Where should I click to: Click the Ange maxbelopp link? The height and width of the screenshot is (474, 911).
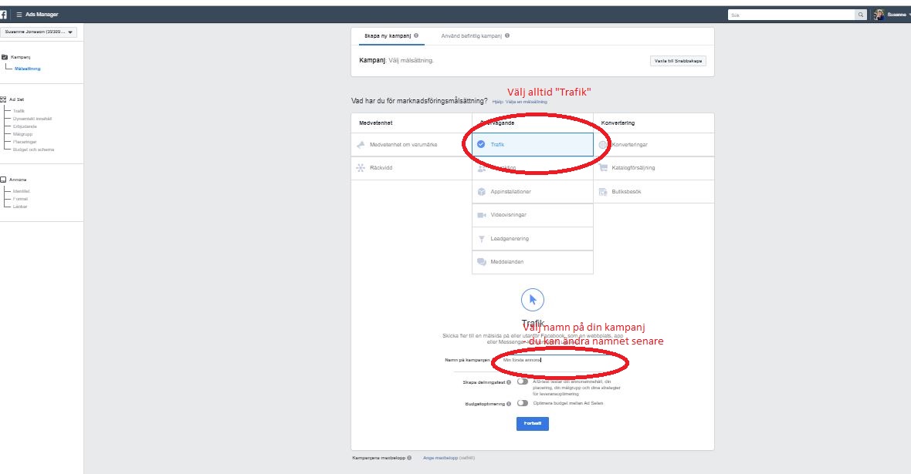pos(439,458)
